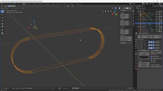Toggle X-ray in viewport header
The width and height of the screenshot is (163, 91).
[123, 8]
